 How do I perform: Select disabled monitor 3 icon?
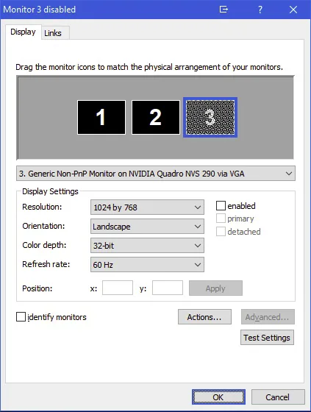pyautogui.click(x=210, y=117)
